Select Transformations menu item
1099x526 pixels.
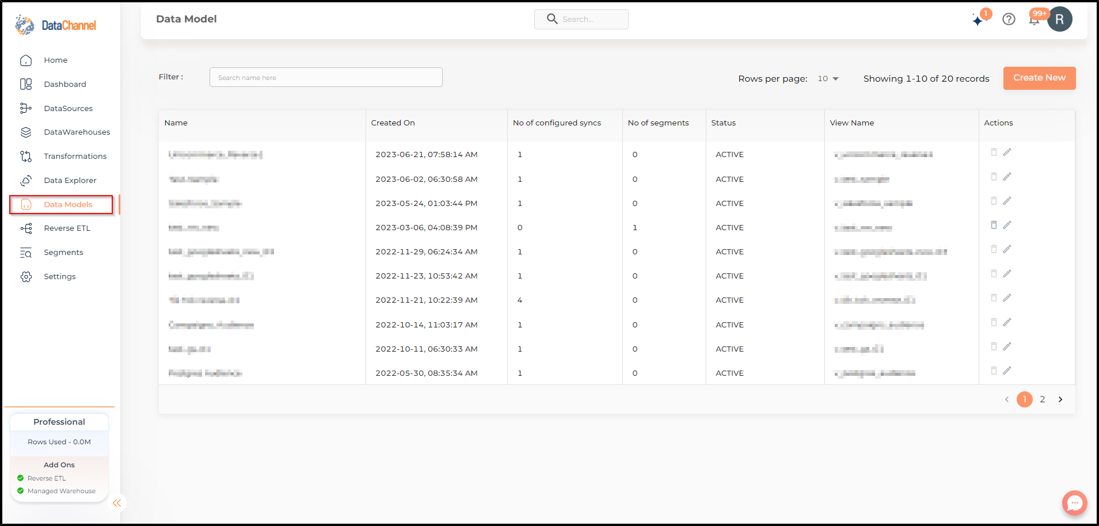coord(75,157)
